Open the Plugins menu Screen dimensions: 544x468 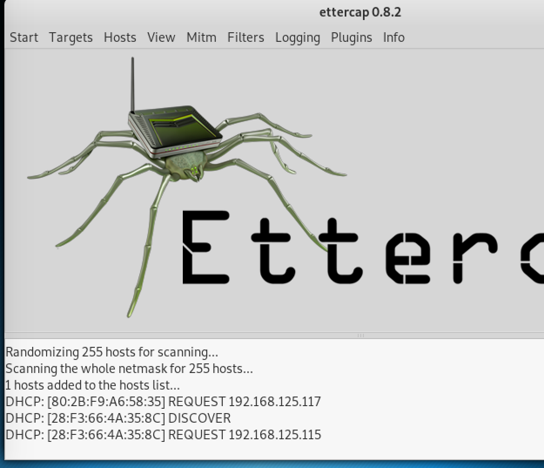[x=351, y=37]
